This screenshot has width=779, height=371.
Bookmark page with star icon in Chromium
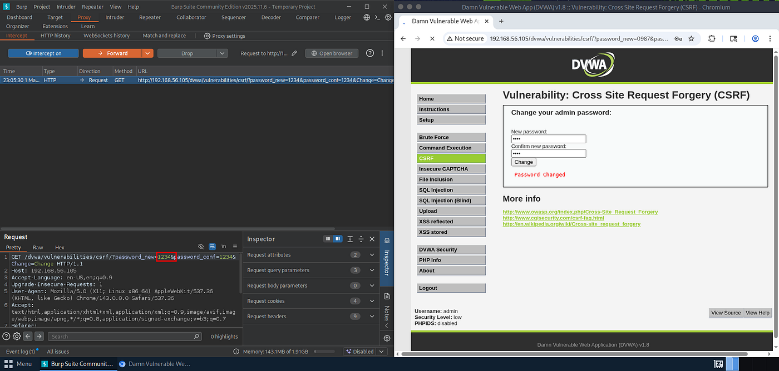pos(691,39)
